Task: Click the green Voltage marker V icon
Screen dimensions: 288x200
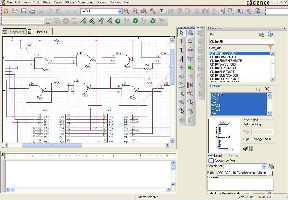Action: click(x=118, y=21)
